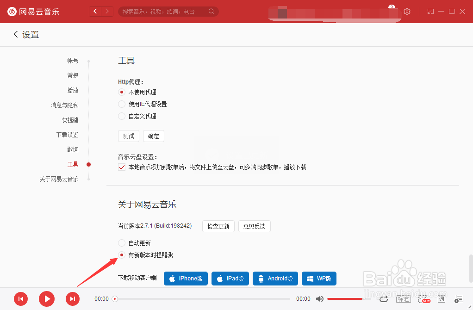
Task: Skip to the next track
Action: 73,299
